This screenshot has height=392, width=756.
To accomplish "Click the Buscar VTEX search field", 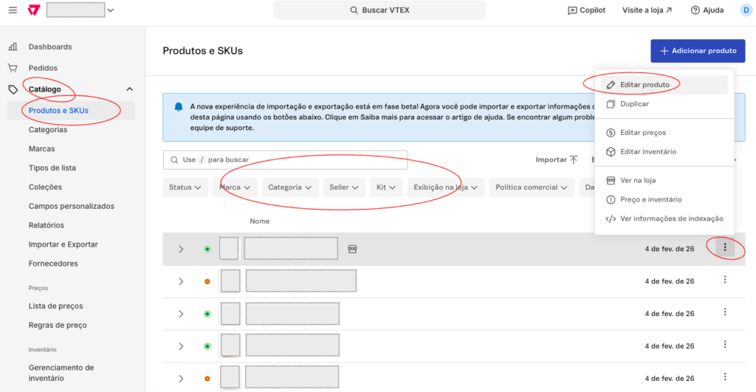I will click(x=379, y=10).
